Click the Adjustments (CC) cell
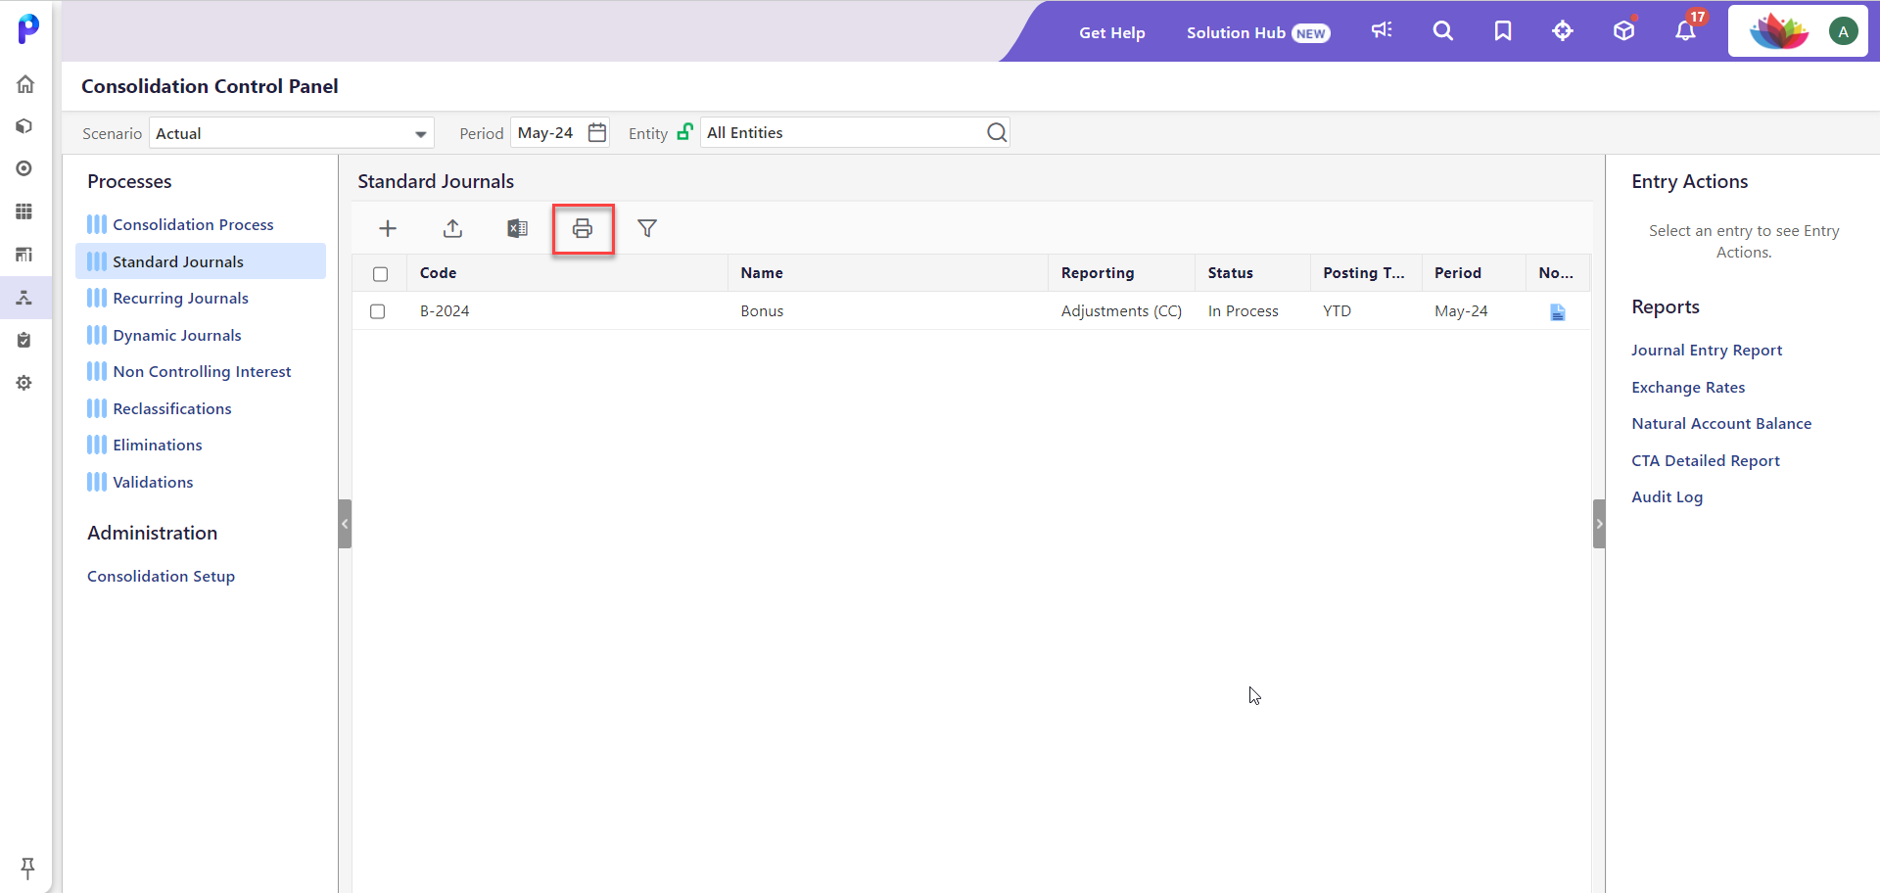Screen dimensions: 1880x893 point(1121,311)
